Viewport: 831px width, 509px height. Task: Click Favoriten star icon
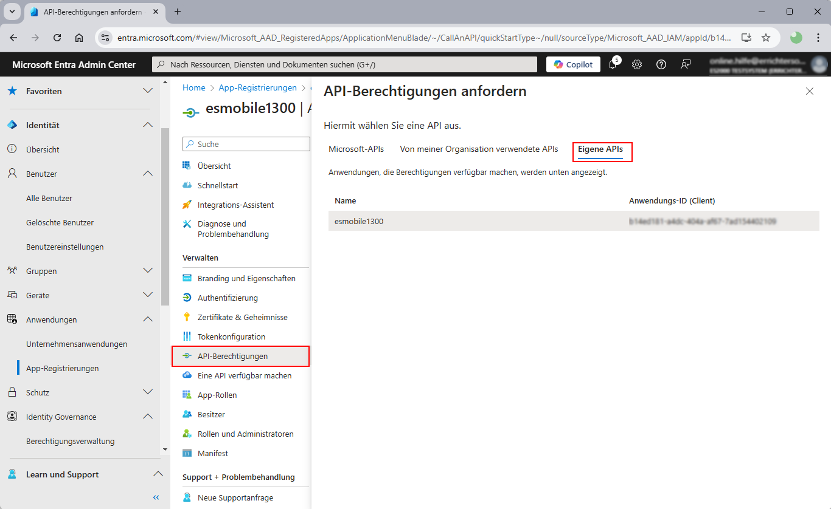(x=12, y=91)
